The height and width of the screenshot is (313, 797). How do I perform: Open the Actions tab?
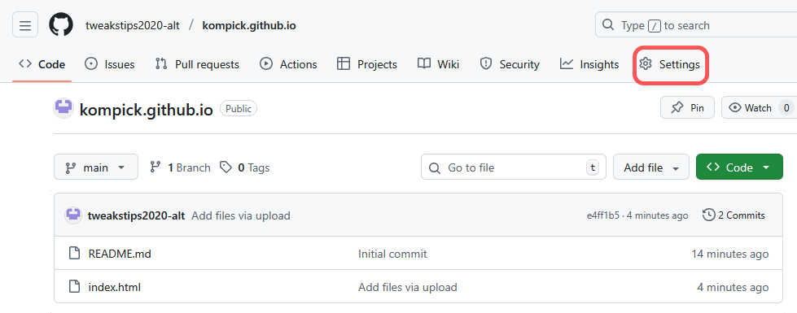288,64
